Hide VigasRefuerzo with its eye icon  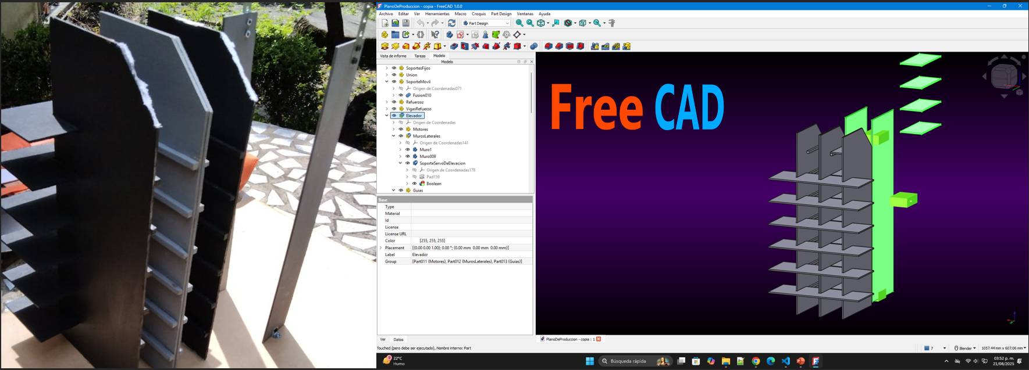click(394, 109)
